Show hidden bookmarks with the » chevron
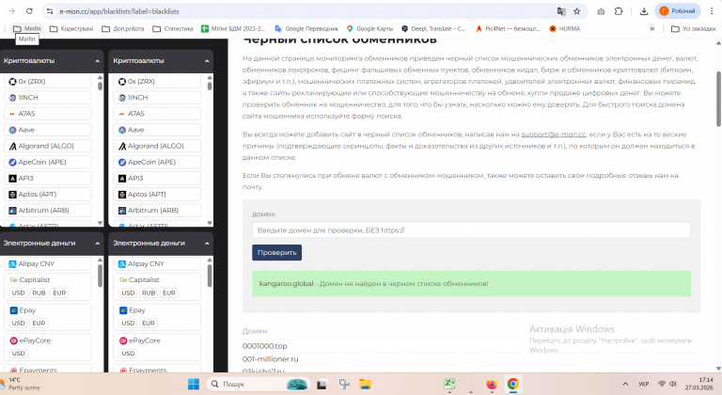This screenshot has width=722, height=395. pos(652,28)
